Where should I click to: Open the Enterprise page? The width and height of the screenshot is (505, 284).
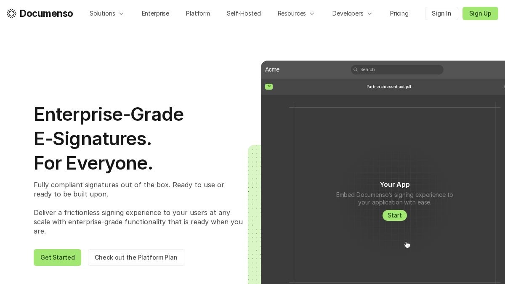point(155,13)
